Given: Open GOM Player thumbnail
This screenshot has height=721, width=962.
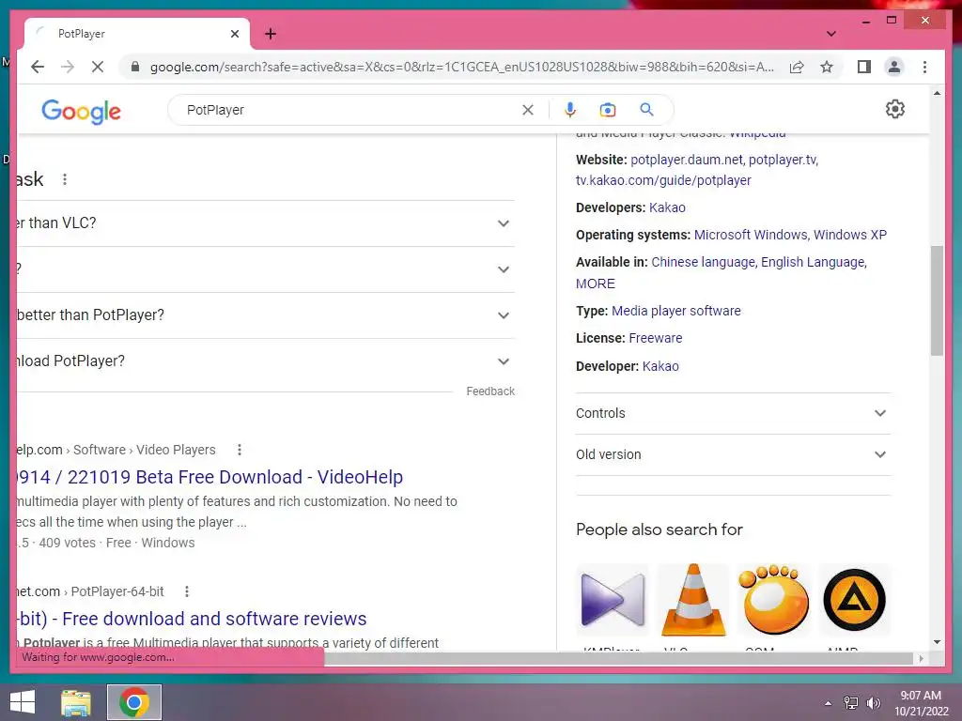Looking at the screenshot, I should (x=774, y=600).
